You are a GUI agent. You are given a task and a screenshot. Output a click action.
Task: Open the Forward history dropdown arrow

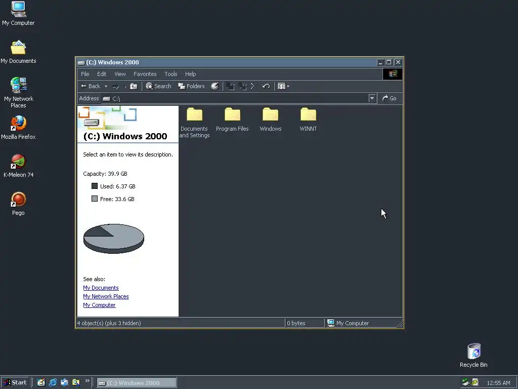click(125, 86)
